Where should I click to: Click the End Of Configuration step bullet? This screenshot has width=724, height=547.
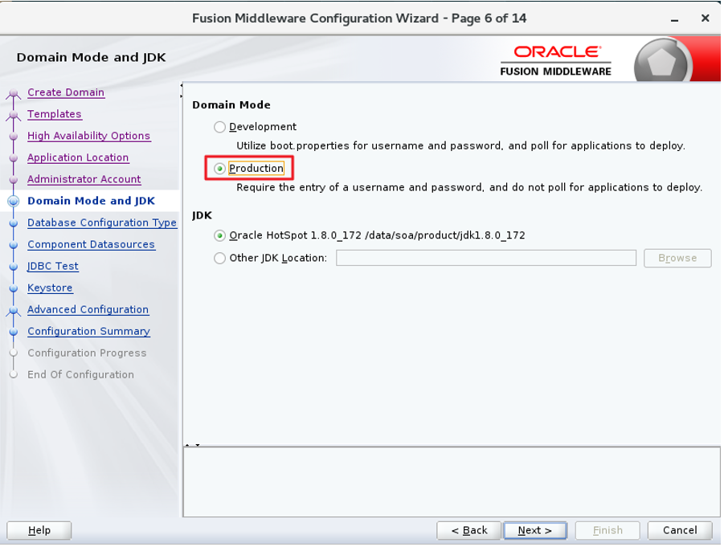[14, 375]
